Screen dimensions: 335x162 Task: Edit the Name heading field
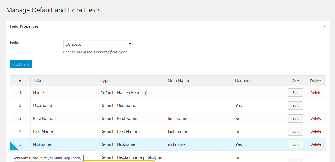click(x=295, y=92)
